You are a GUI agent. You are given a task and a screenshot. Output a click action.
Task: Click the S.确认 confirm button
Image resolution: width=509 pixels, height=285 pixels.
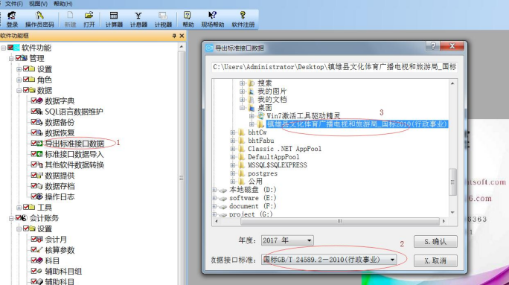(x=435, y=242)
